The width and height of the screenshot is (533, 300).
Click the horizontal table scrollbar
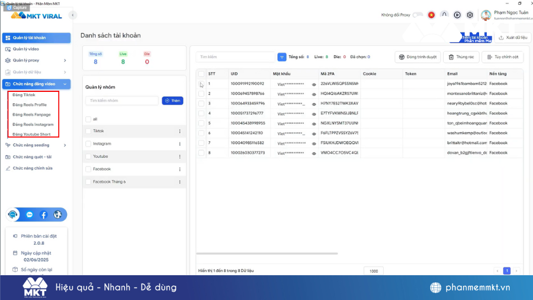tap(267, 253)
